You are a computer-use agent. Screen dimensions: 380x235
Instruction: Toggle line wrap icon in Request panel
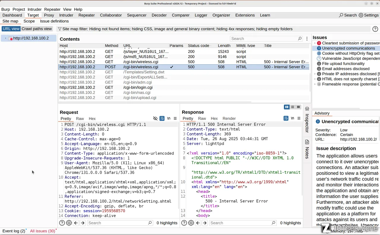[162, 119]
